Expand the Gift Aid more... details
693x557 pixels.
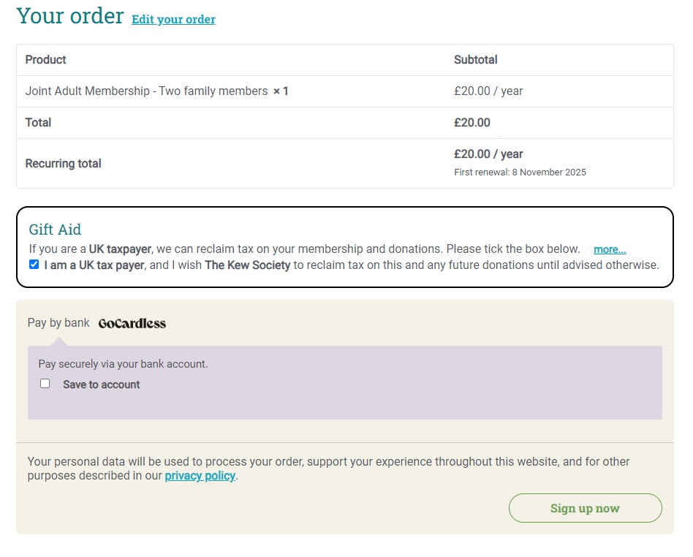(609, 249)
